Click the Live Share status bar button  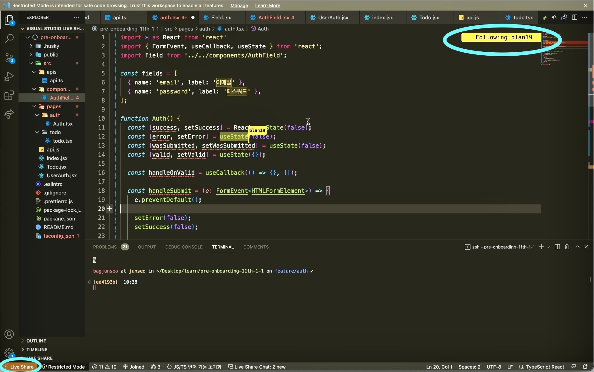click(x=19, y=367)
